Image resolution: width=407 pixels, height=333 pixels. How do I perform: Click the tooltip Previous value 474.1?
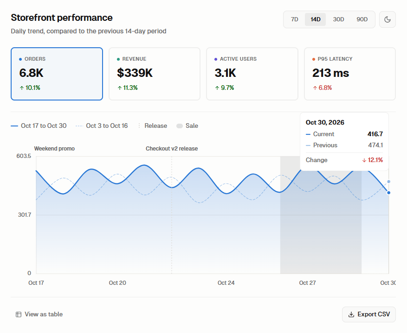coord(375,145)
